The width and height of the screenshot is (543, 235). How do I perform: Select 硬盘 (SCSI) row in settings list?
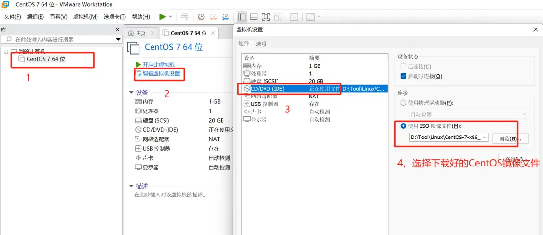click(315, 81)
